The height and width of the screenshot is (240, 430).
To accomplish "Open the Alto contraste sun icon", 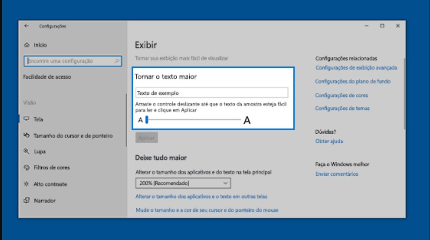I will 26,184.
